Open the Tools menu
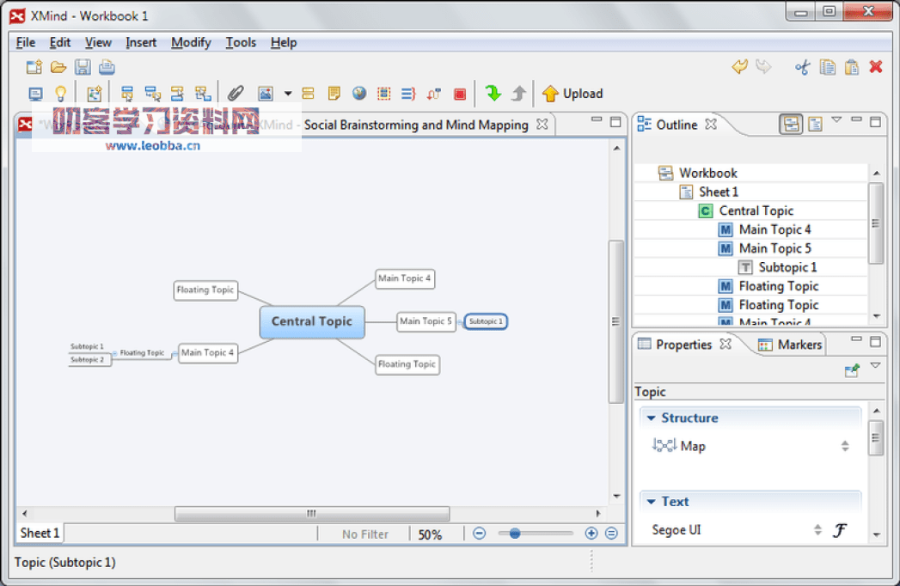900x586 pixels. click(241, 42)
